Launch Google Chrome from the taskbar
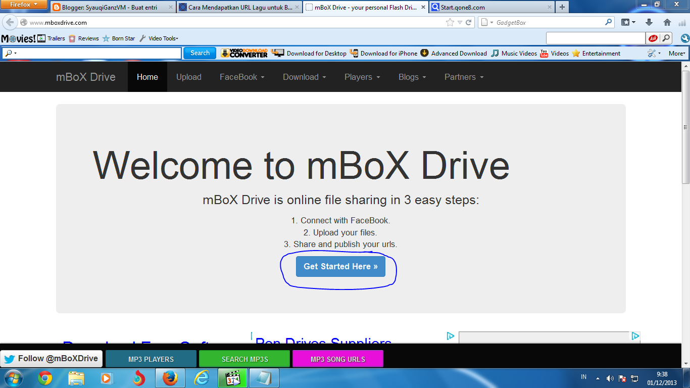This screenshot has width=690, height=388. [45, 378]
